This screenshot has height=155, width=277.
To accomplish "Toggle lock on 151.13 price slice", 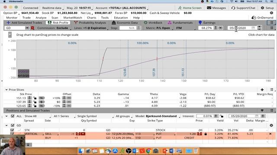I will coord(35,98).
